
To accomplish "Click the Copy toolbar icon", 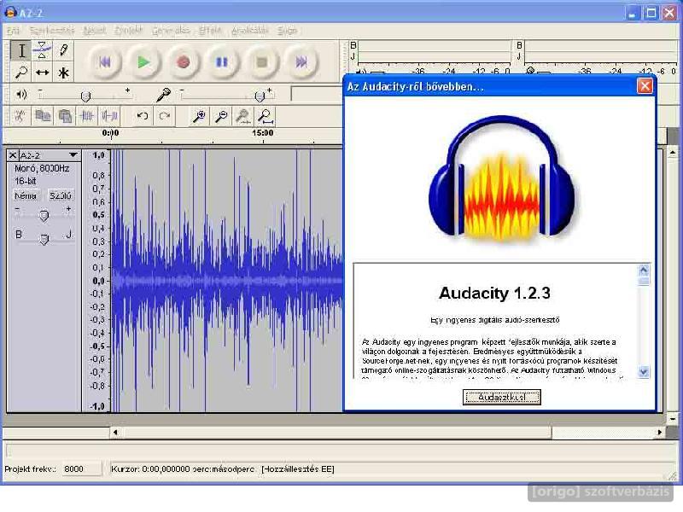I will [x=42, y=116].
